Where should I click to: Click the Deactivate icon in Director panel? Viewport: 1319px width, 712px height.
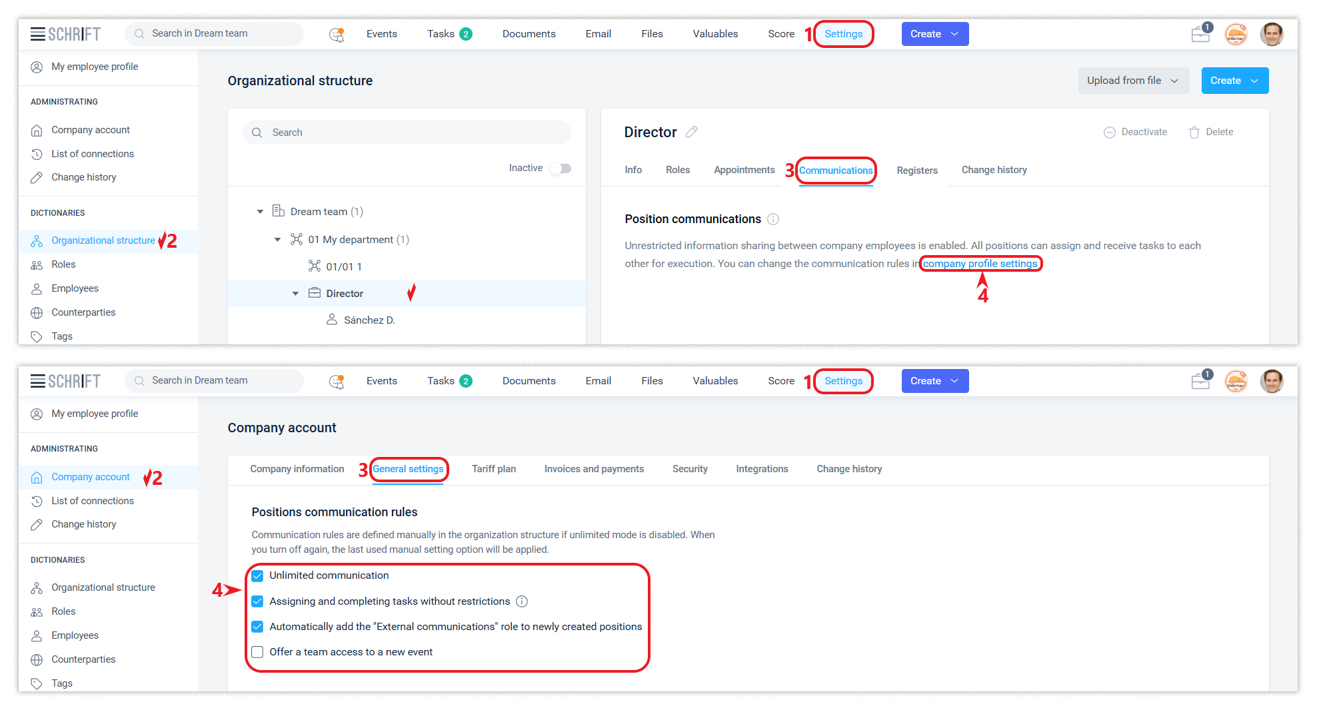(x=1109, y=133)
